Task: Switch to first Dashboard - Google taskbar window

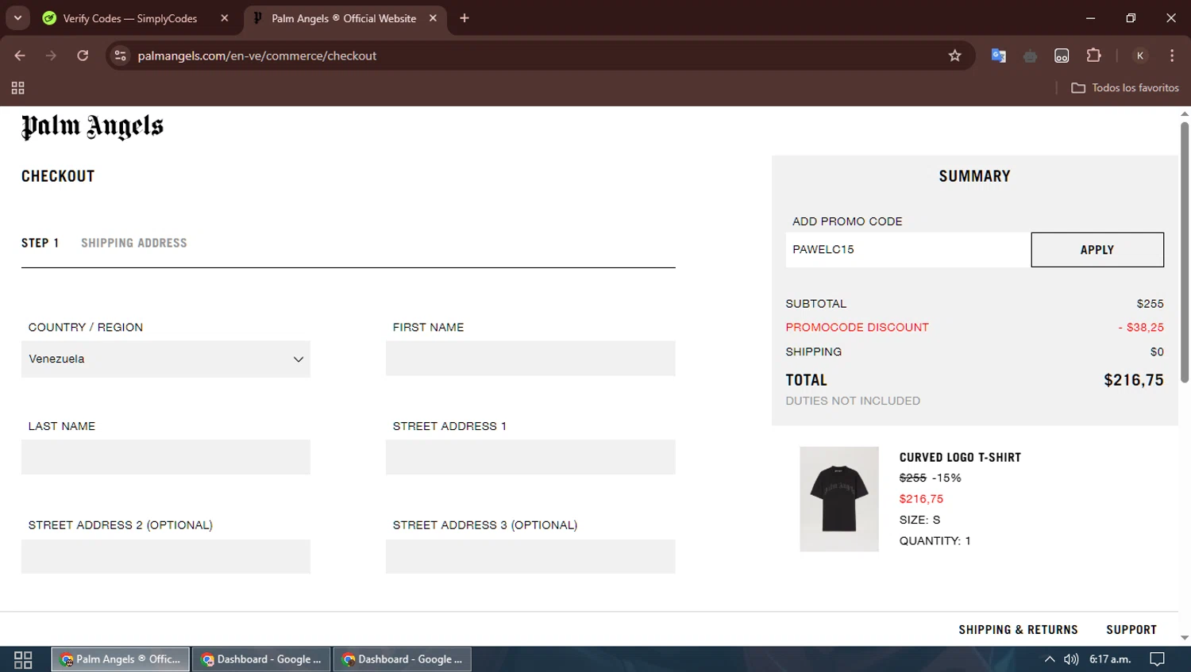Action: click(261, 659)
